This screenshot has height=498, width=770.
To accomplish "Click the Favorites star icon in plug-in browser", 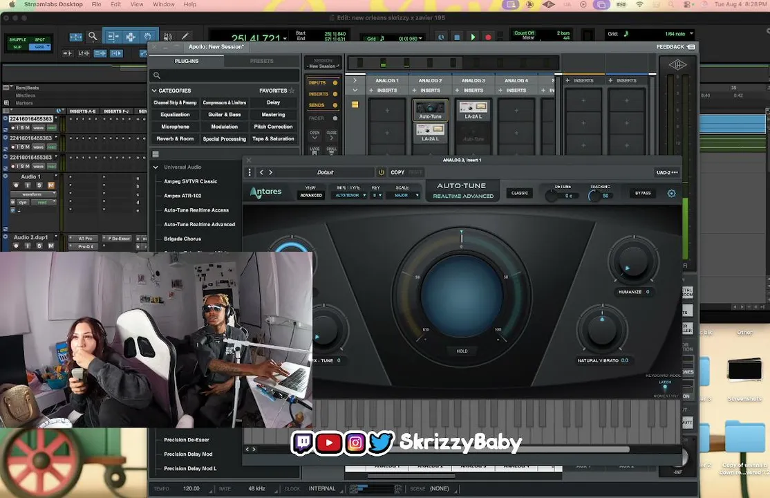I will [292, 91].
